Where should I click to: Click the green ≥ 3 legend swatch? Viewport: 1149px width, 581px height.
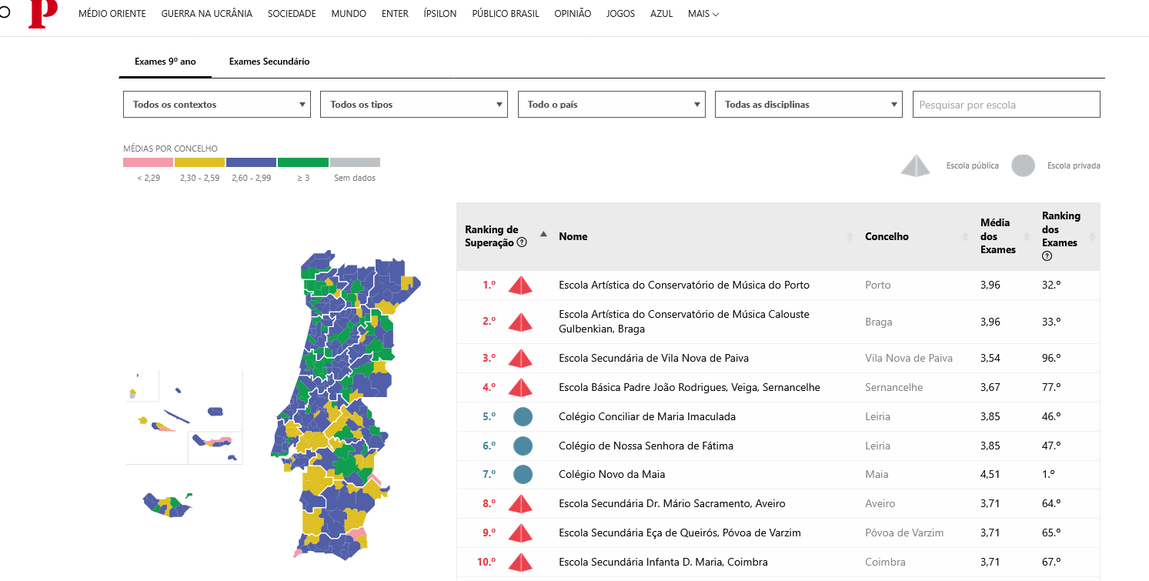(302, 162)
